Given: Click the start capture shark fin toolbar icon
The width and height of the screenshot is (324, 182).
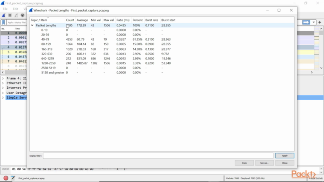Looking at the screenshot, I should tap(4, 15).
